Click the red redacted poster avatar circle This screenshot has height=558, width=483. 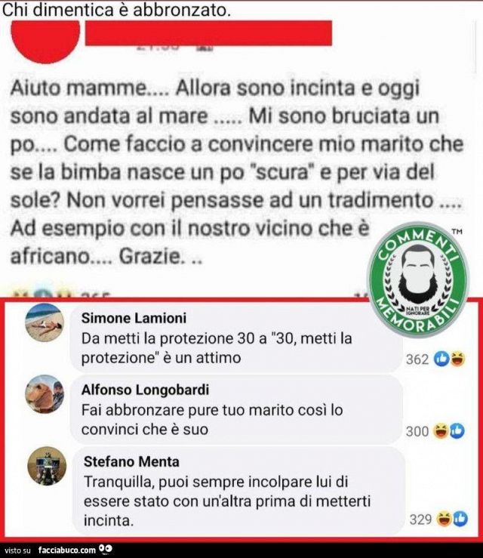(x=45, y=42)
